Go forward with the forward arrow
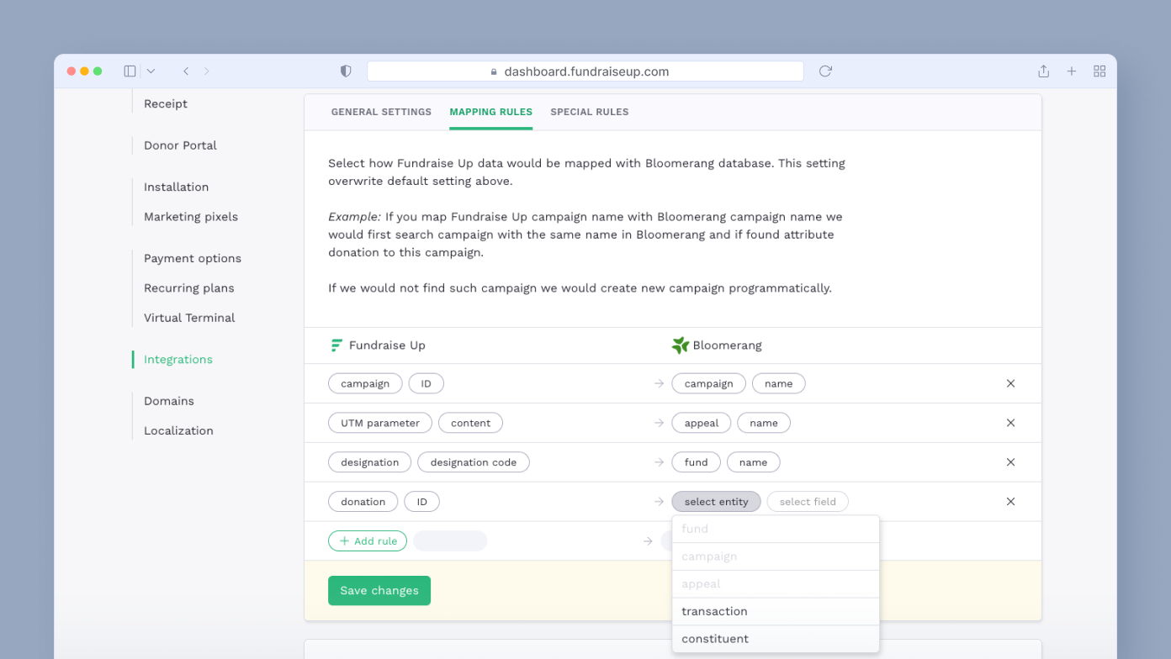The width and height of the screenshot is (1171, 659). click(x=207, y=71)
